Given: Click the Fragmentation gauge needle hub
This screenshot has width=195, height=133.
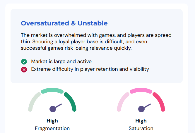Looking at the screenshot, I should tap(53, 109).
